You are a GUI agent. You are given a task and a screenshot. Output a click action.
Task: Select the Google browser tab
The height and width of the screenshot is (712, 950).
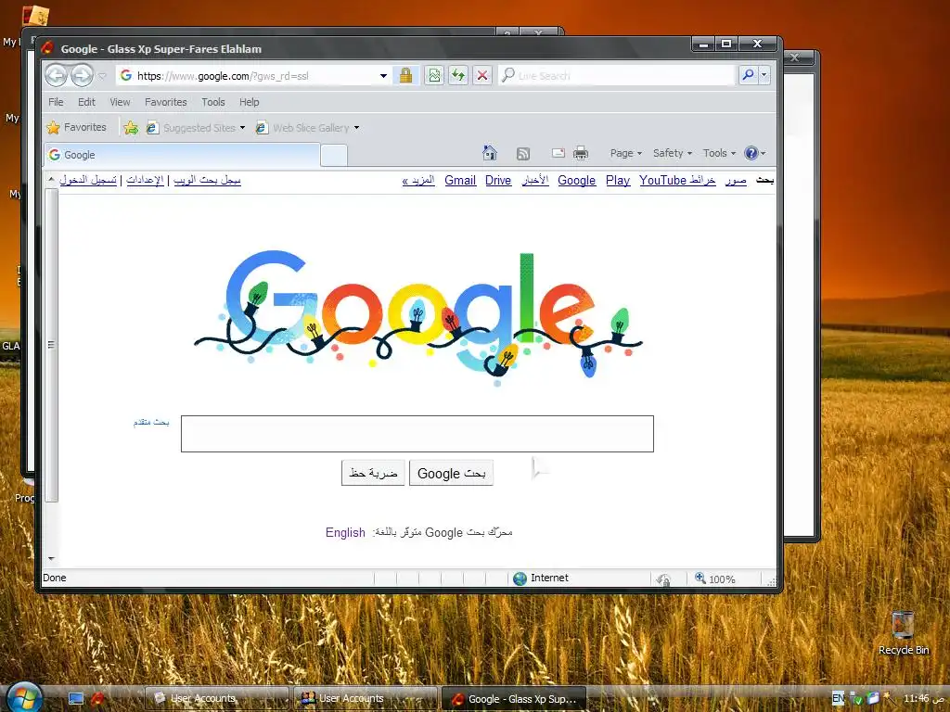coord(182,155)
